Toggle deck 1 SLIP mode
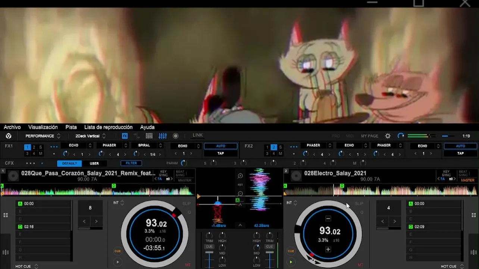Screen dimensions: 479x269 (x=186, y=204)
